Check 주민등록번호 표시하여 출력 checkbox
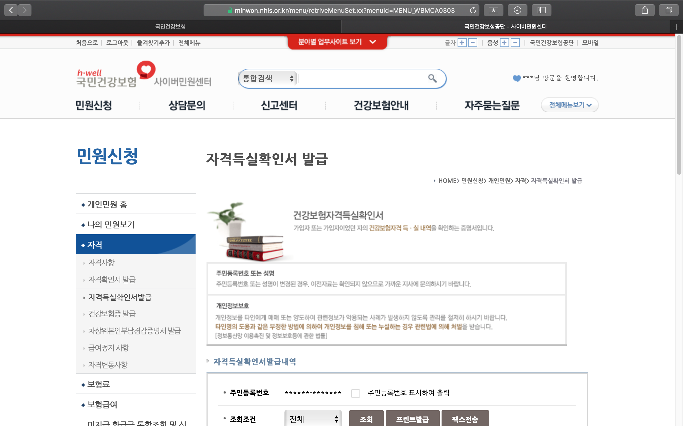 (x=355, y=393)
